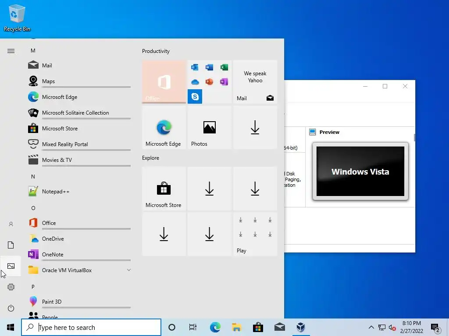Jump to letter N section header
Screen dimensions: 449x336
pyautogui.click(x=33, y=177)
